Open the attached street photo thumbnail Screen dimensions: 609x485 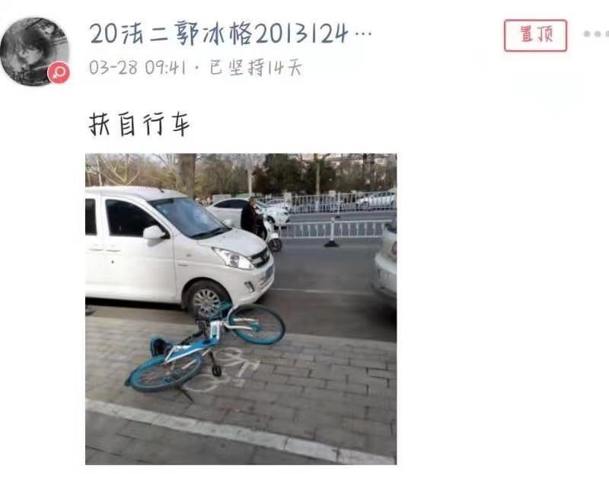241,309
